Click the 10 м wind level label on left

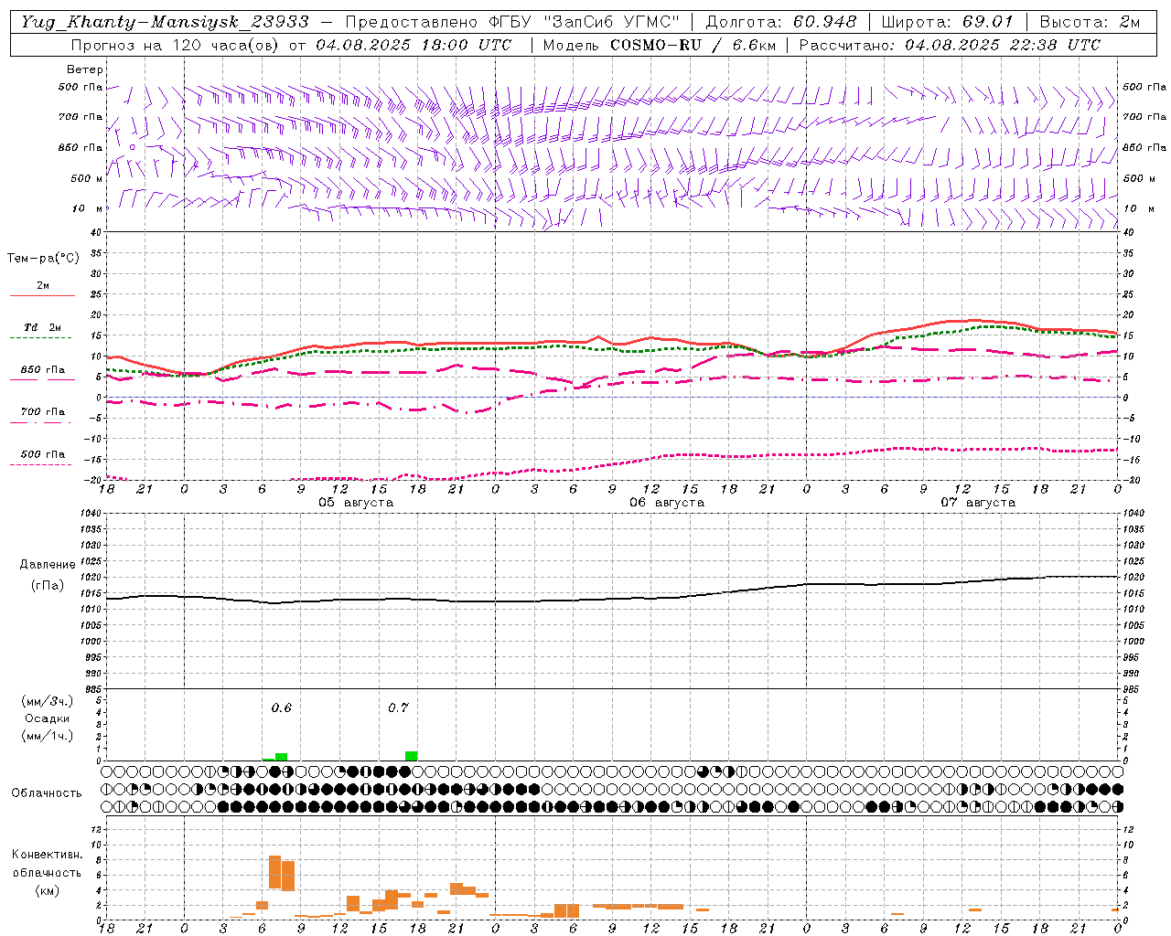pos(87,209)
